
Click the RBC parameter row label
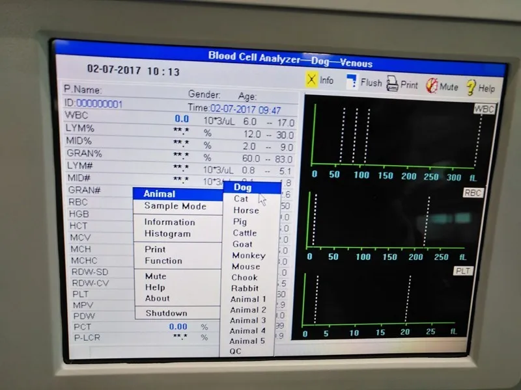77,202
